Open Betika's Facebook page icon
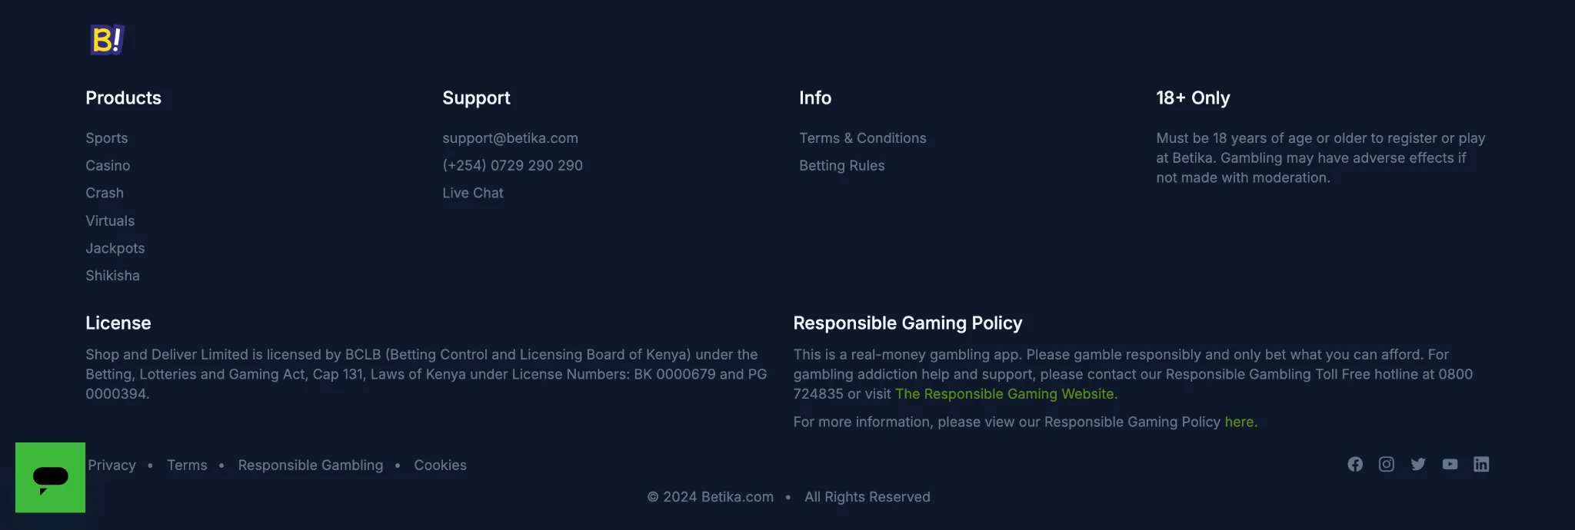 [x=1355, y=464]
